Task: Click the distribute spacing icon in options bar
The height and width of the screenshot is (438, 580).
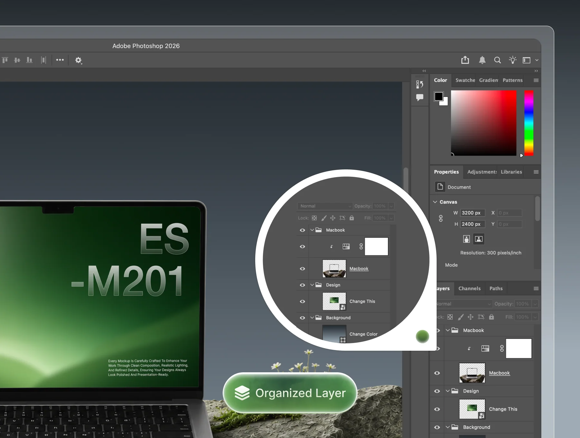Action: click(43, 60)
